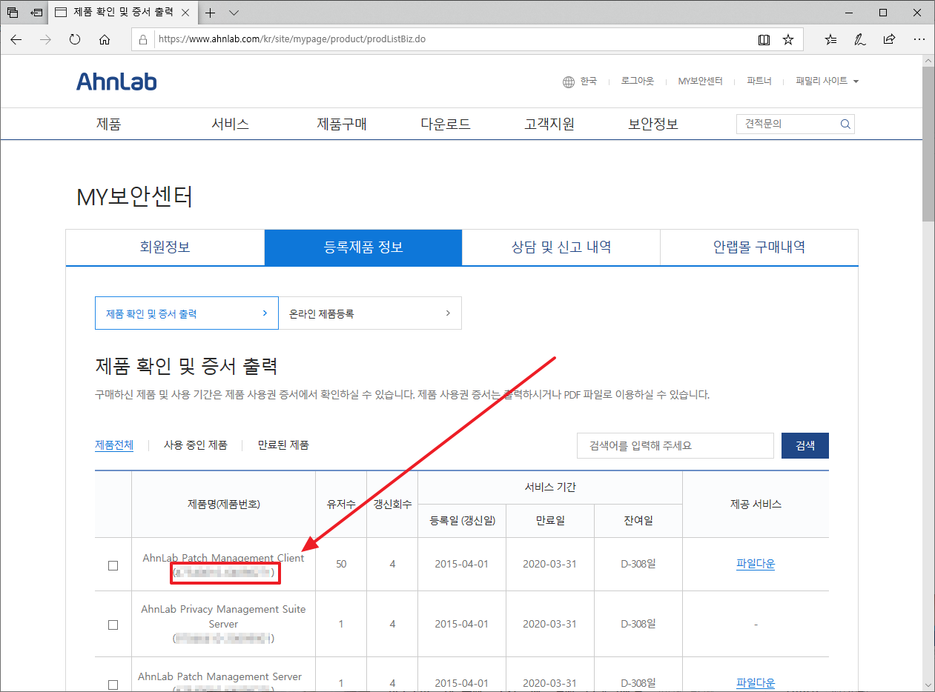The height and width of the screenshot is (692, 935).
Task: Click the magnifier search icon in 견적문의 box
Action: coord(845,124)
